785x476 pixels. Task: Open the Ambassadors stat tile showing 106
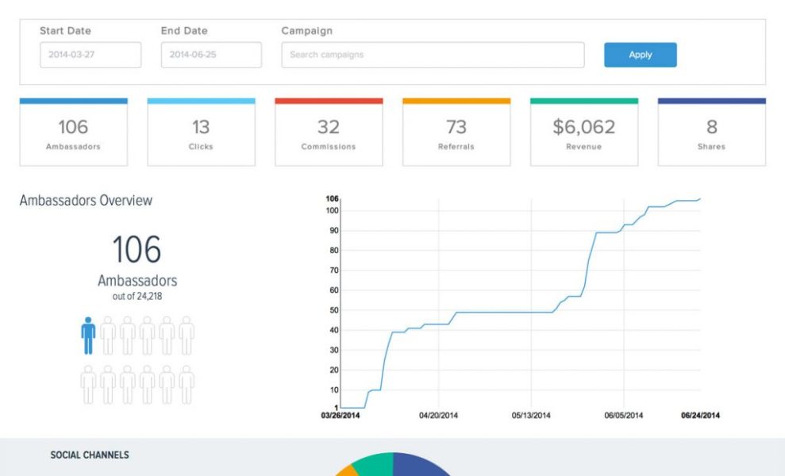[74, 131]
